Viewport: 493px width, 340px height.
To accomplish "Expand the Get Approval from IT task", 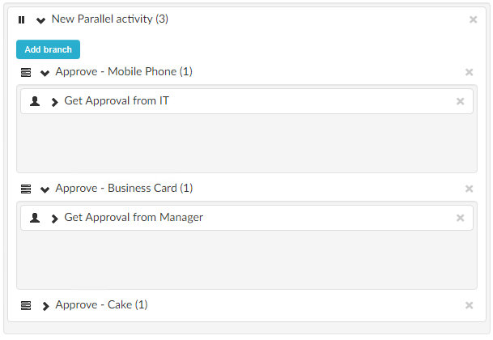I will click(54, 102).
